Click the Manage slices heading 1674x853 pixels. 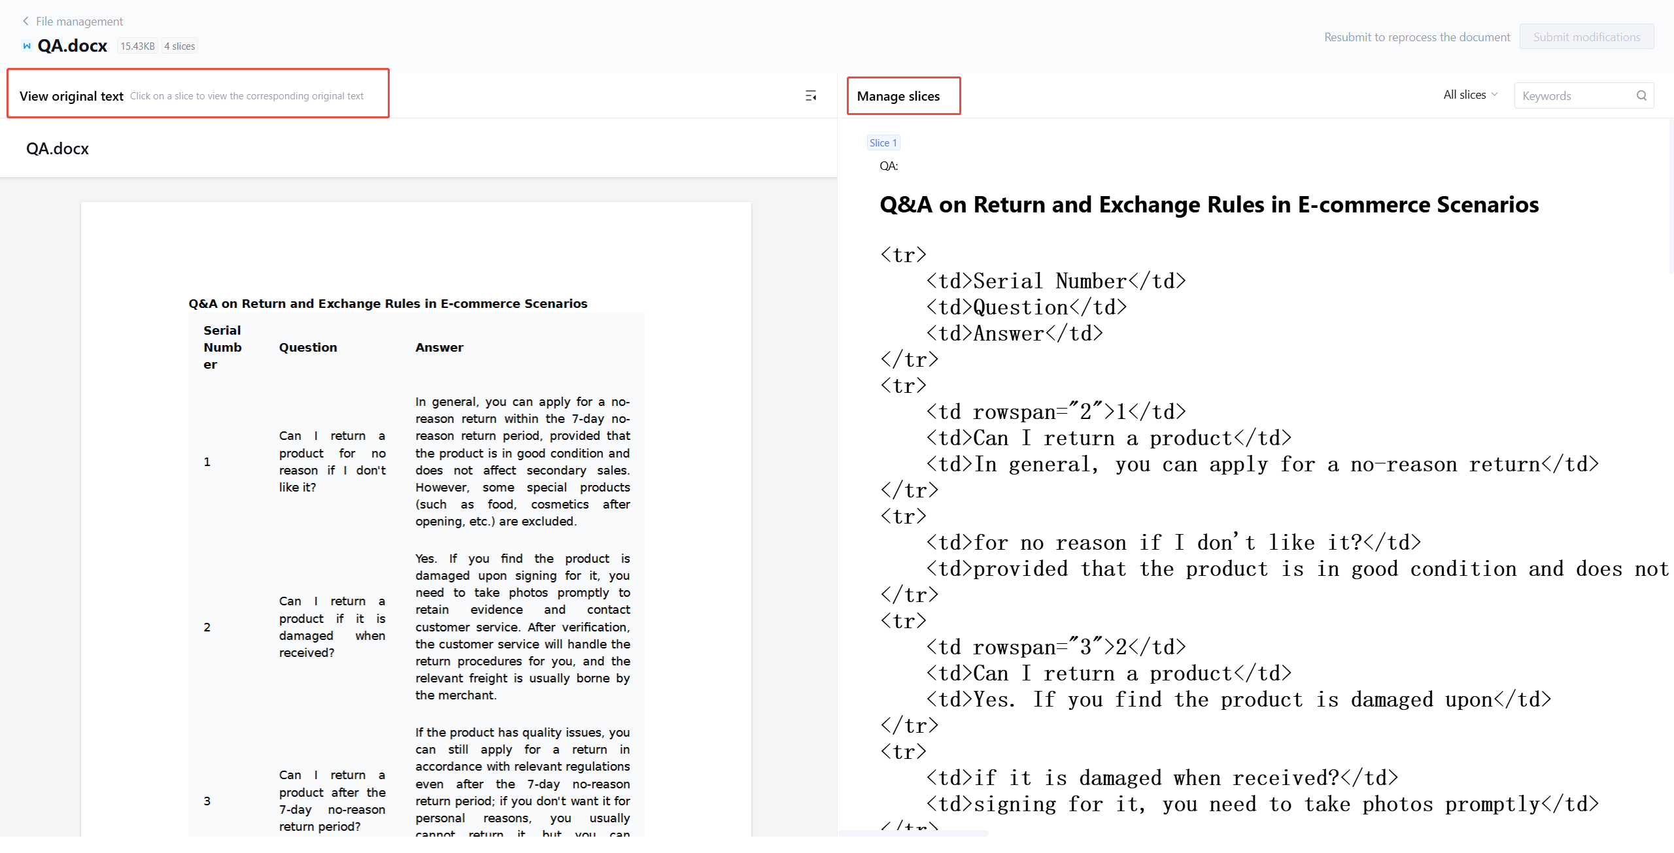[898, 96]
